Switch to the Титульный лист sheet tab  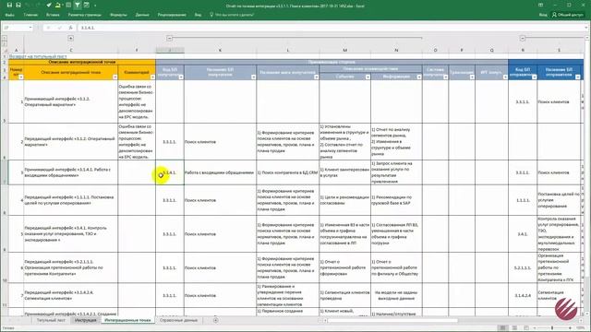(x=51, y=320)
